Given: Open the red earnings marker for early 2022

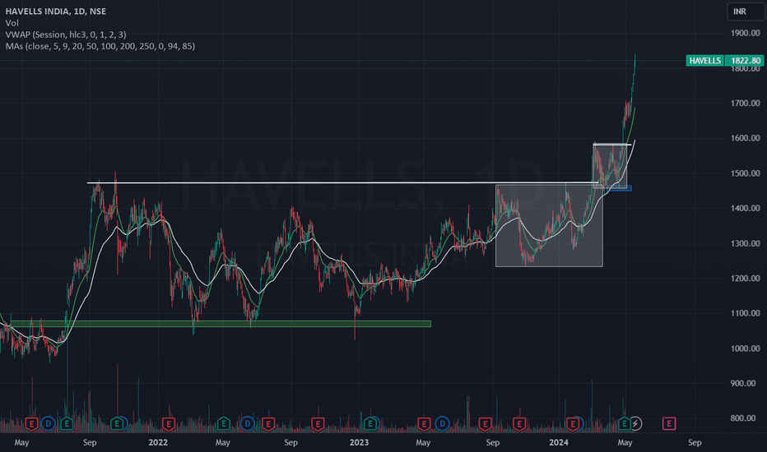Looking at the screenshot, I should pos(169,424).
